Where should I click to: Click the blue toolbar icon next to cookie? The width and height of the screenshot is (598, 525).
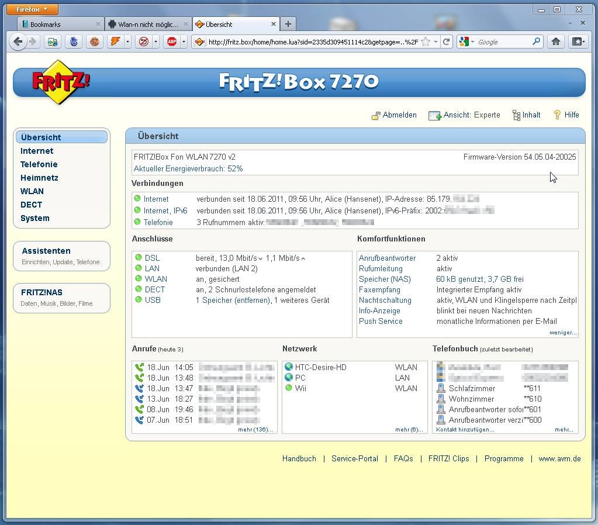pyautogui.click(x=74, y=42)
